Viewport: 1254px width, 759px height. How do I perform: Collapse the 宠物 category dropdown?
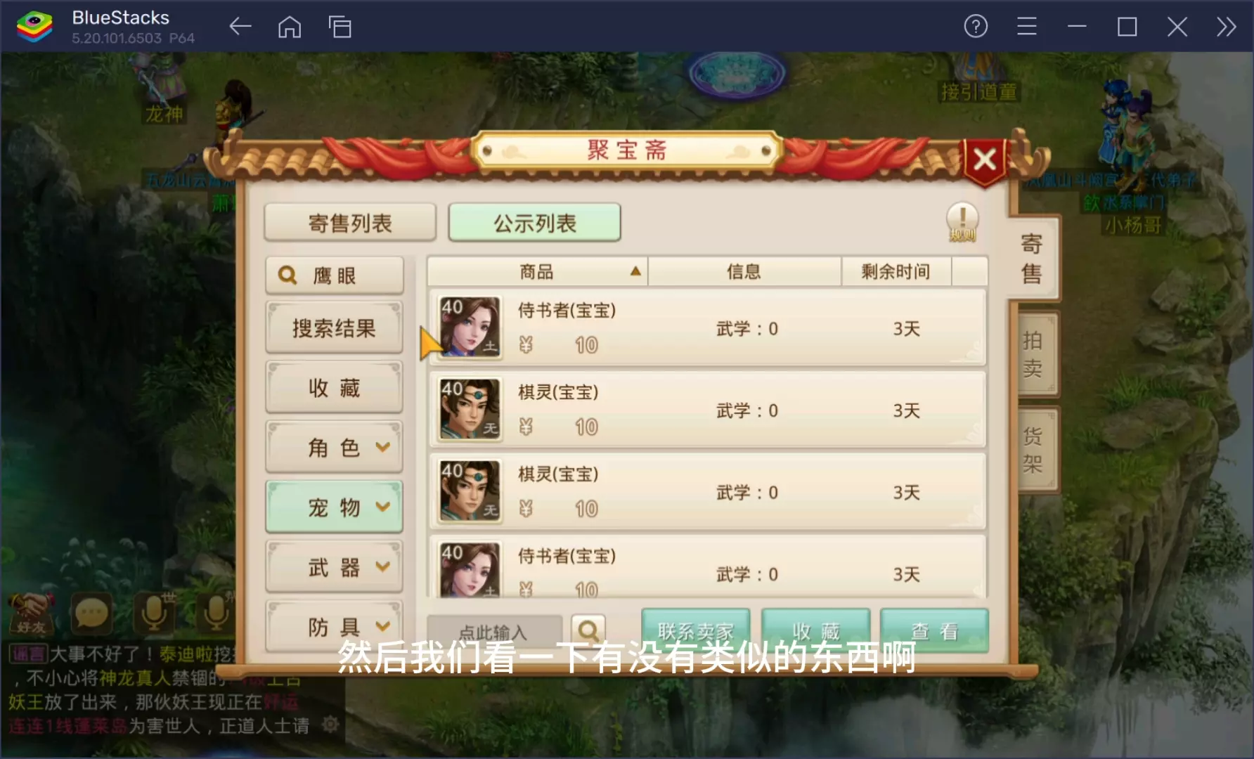click(334, 507)
